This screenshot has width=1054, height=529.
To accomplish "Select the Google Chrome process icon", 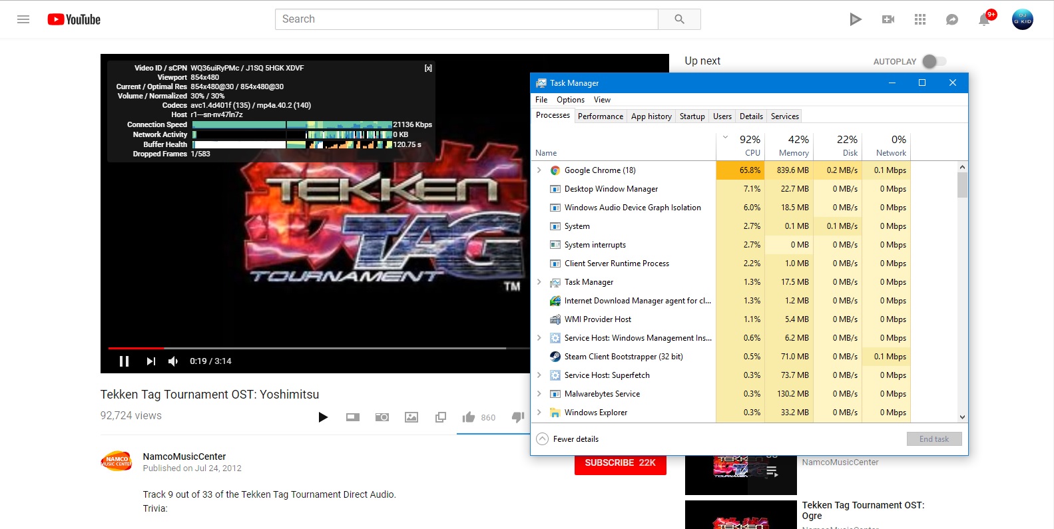I will (555, 170).
